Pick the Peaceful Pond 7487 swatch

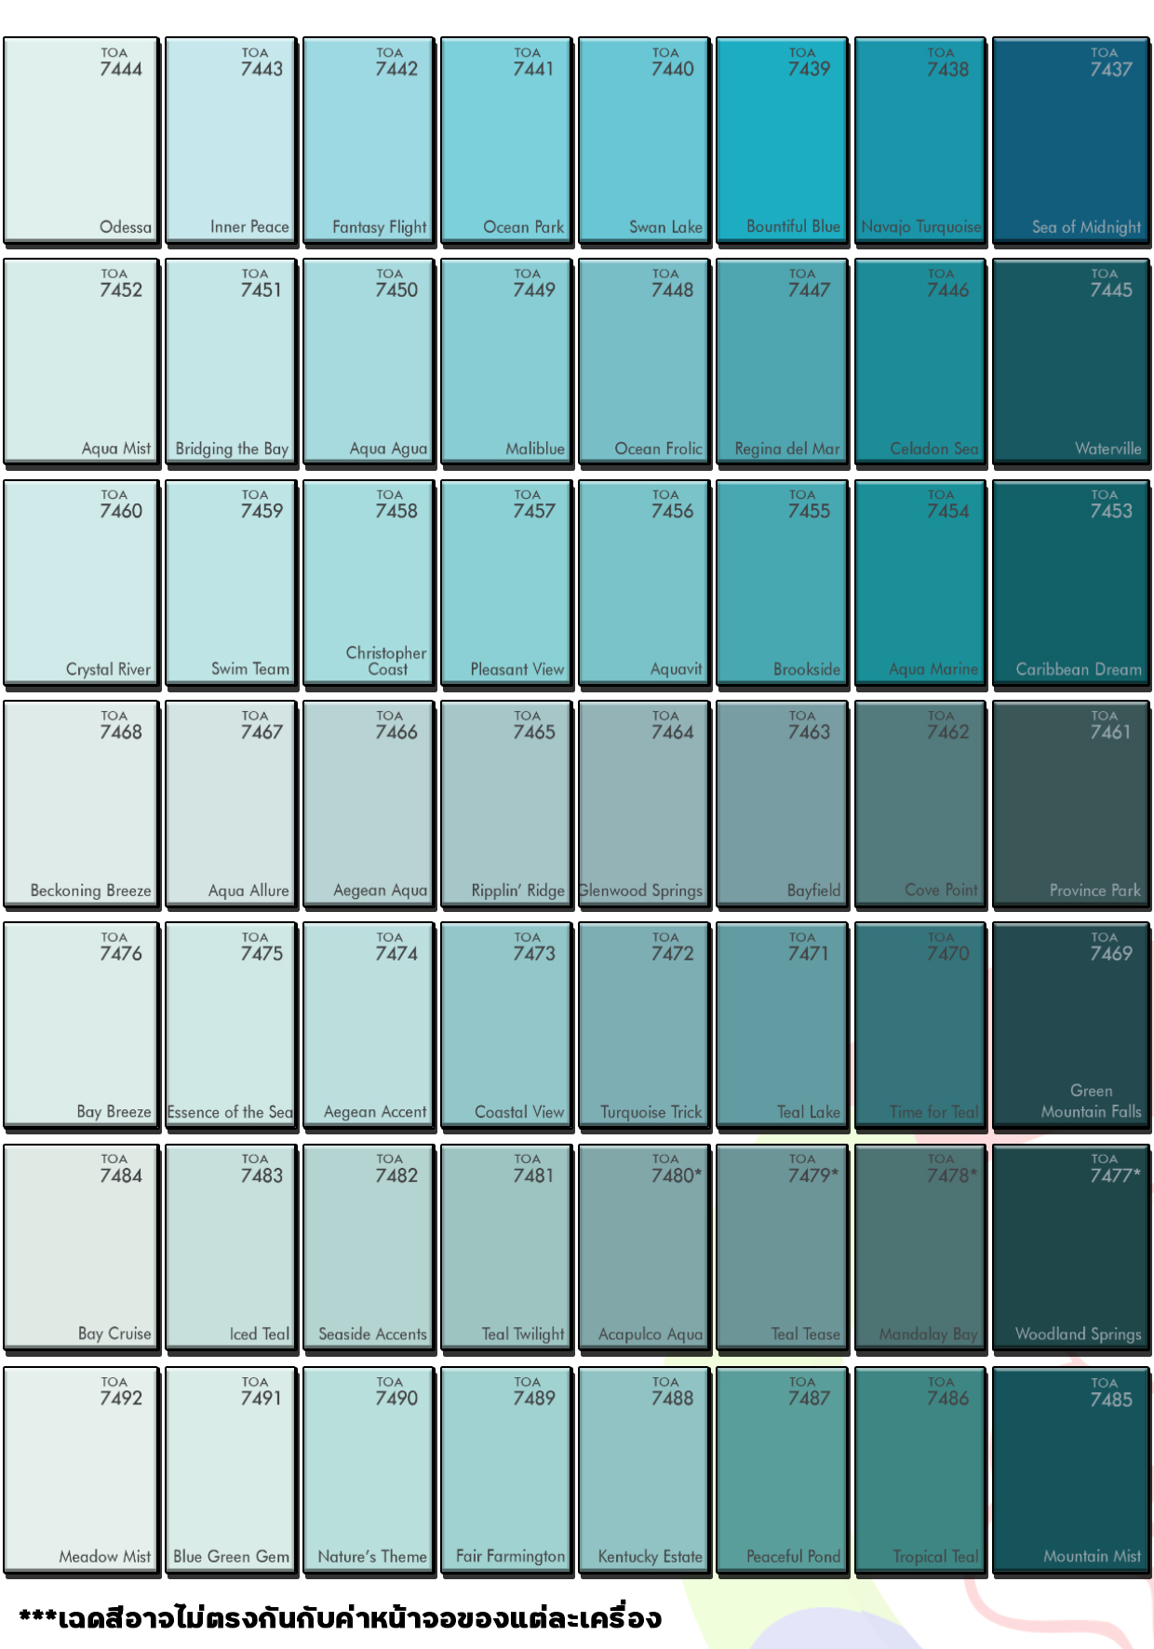tap(782, 1471)
